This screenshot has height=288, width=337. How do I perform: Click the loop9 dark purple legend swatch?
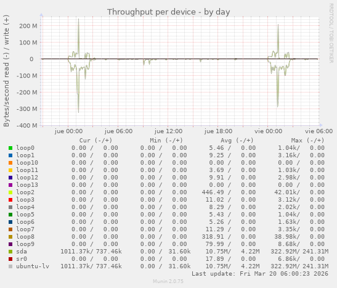coord(10,244)
